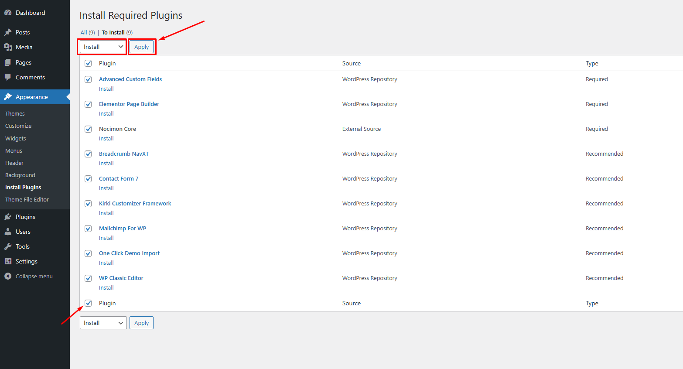Click Install under Elementor Page Builder
683x369 pixels.
click(106, 113)
